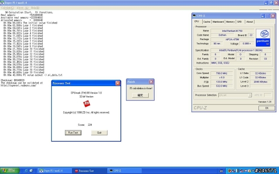Open the Memory tab in CPU-Z
This screenshot has height=174, width=279.
click(230, 21)
